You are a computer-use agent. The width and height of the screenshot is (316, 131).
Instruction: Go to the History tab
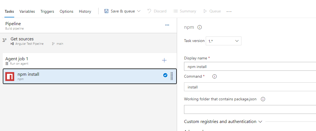coord(85,11)
